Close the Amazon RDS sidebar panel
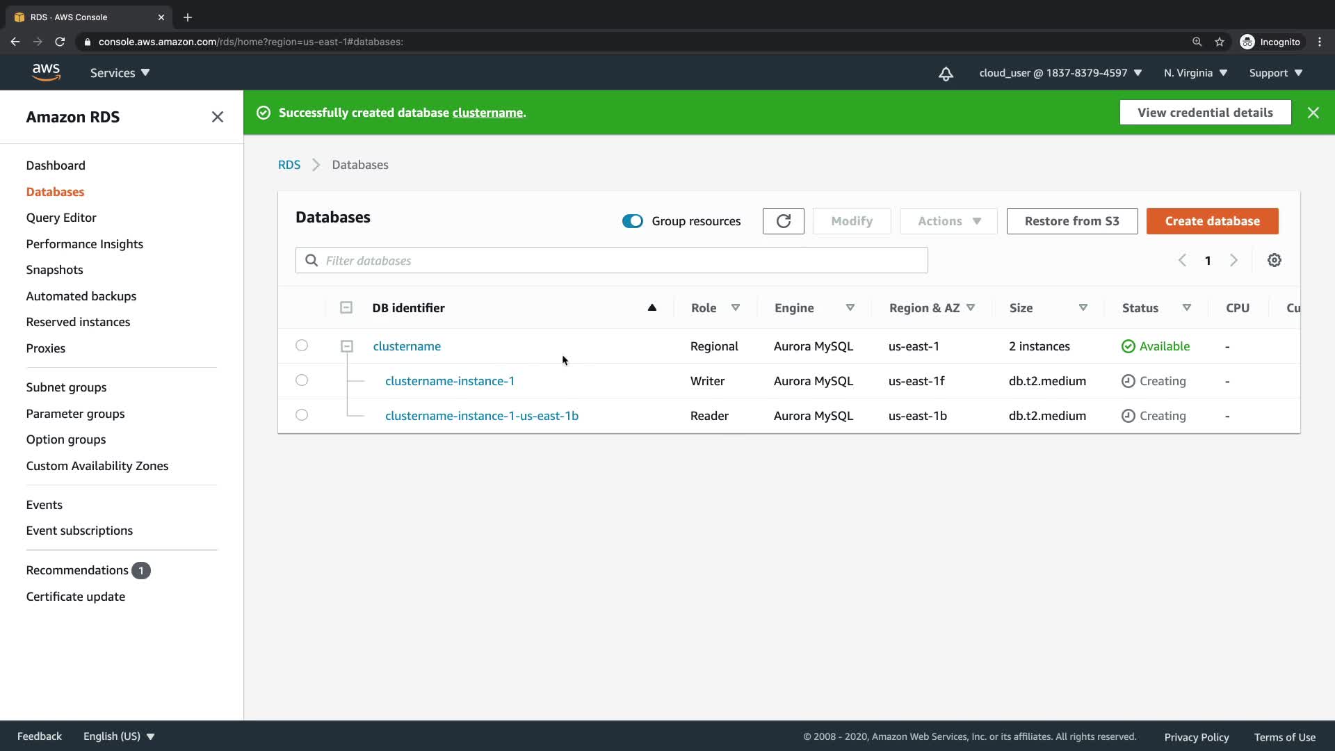This screenshot has height=751, width=1335. pyautogui.click(x=218, y=117)
